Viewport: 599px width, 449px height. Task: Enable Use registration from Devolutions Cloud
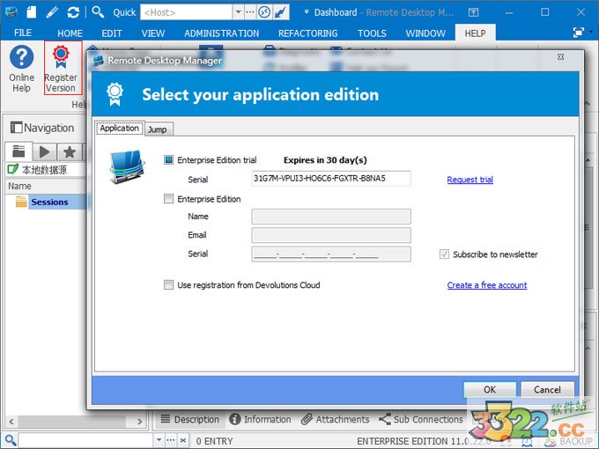pos(169,285)
